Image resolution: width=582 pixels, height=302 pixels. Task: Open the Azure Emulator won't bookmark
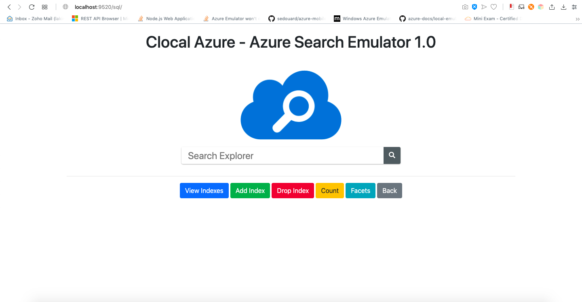pyautogui.click(x=231, y=19)
